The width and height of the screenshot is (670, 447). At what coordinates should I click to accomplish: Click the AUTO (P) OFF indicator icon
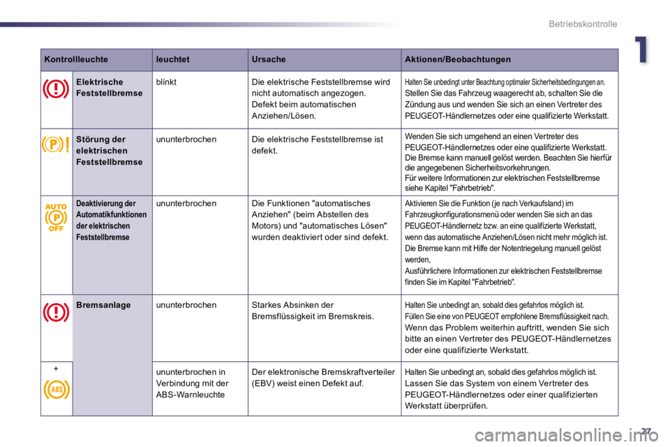pos(56,218)
